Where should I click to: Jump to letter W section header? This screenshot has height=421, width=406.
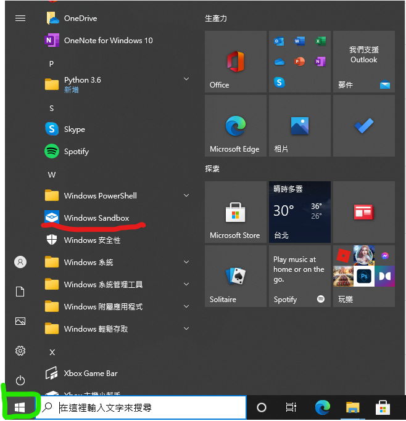pos(52,175)
